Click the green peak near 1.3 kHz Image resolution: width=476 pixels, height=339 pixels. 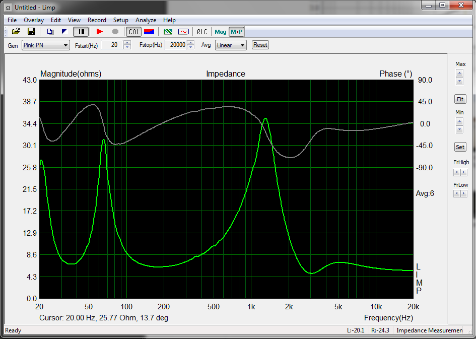tap(265, 119)
